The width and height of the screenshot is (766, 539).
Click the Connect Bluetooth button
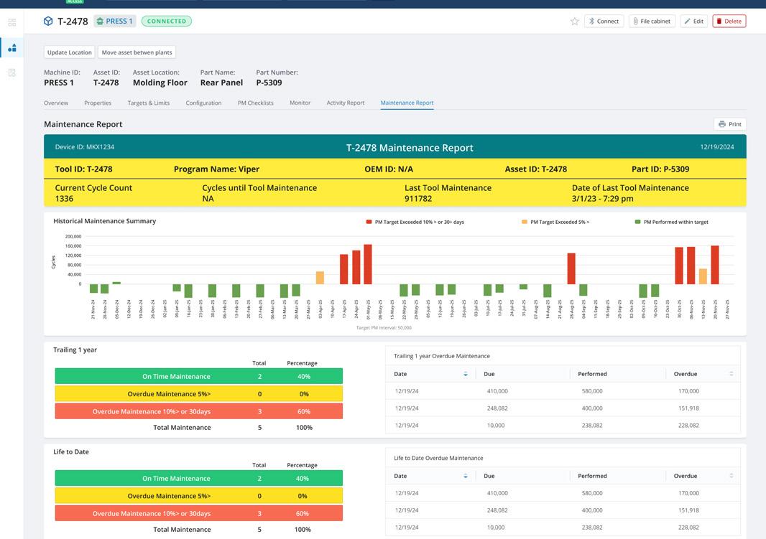(604, 22)
